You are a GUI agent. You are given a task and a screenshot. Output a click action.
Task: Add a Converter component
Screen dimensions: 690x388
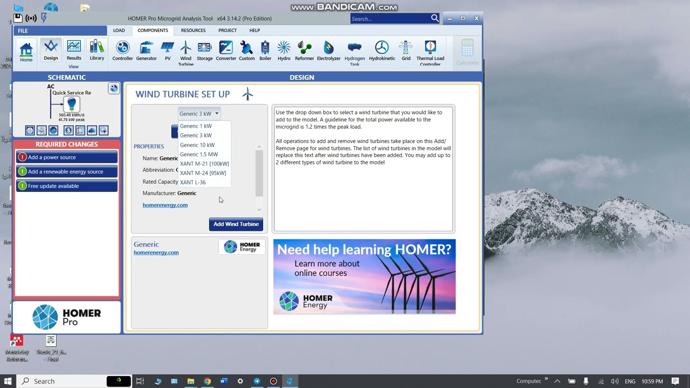point(226,51)
